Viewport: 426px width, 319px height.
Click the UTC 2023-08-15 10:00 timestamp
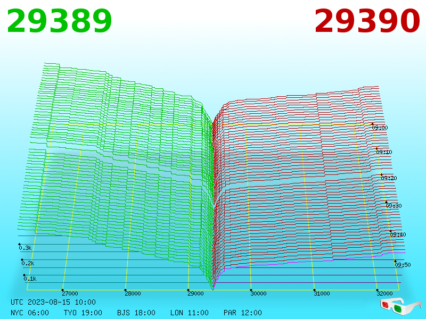pos(53,302)
